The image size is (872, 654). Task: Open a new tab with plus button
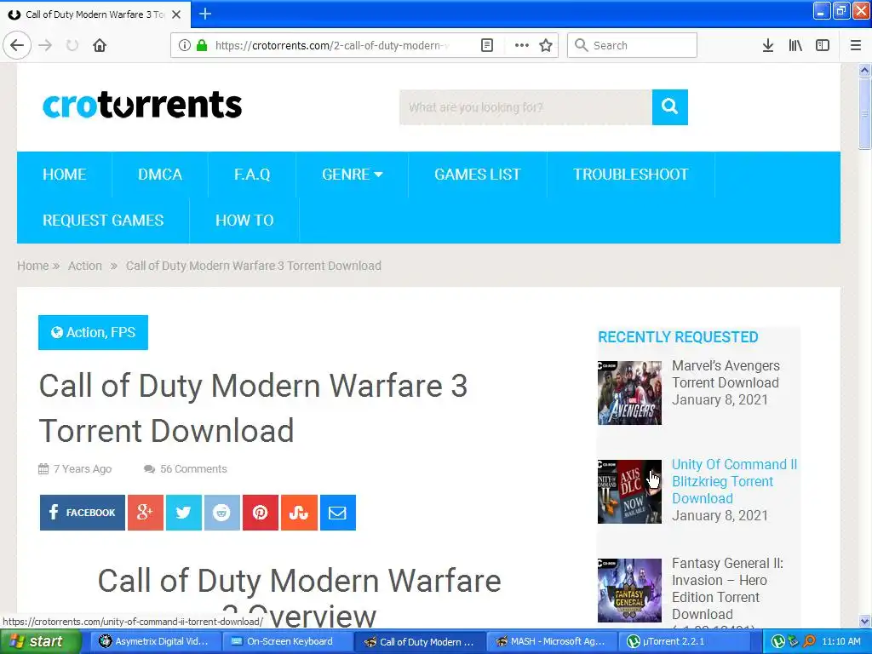205,14
